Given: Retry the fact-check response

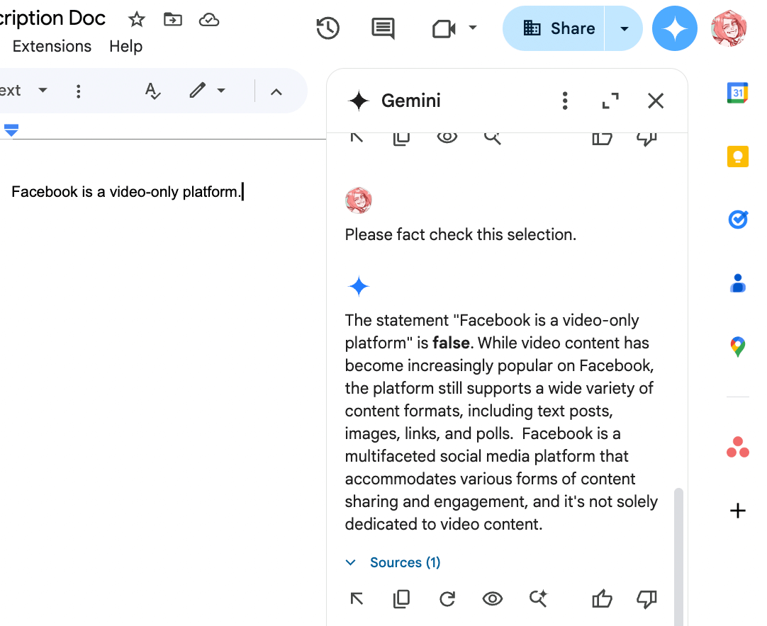Looking at the screenshot, I should point(447,598).
